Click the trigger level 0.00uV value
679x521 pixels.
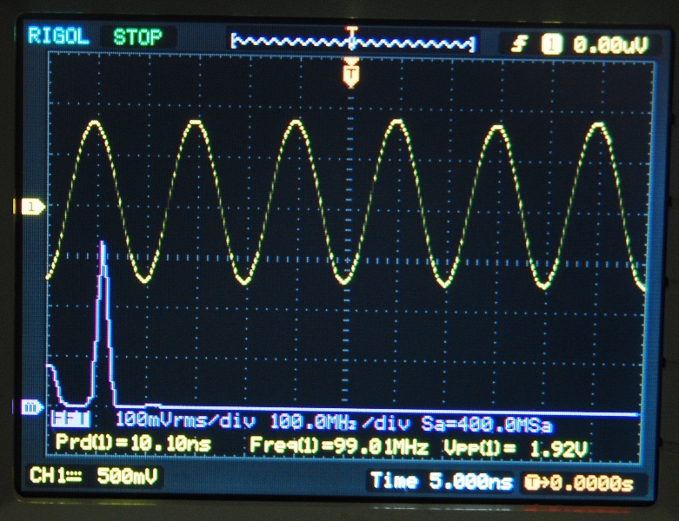pyautogui.click(x=609, y=44)
